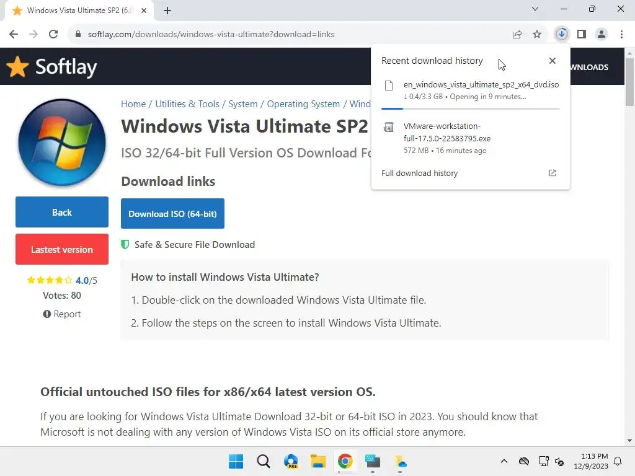Image resolution: width=635 pixels, height=476 pixels.
Task: Bookmark this page with the star icon
Action: [x=537, y=35]
